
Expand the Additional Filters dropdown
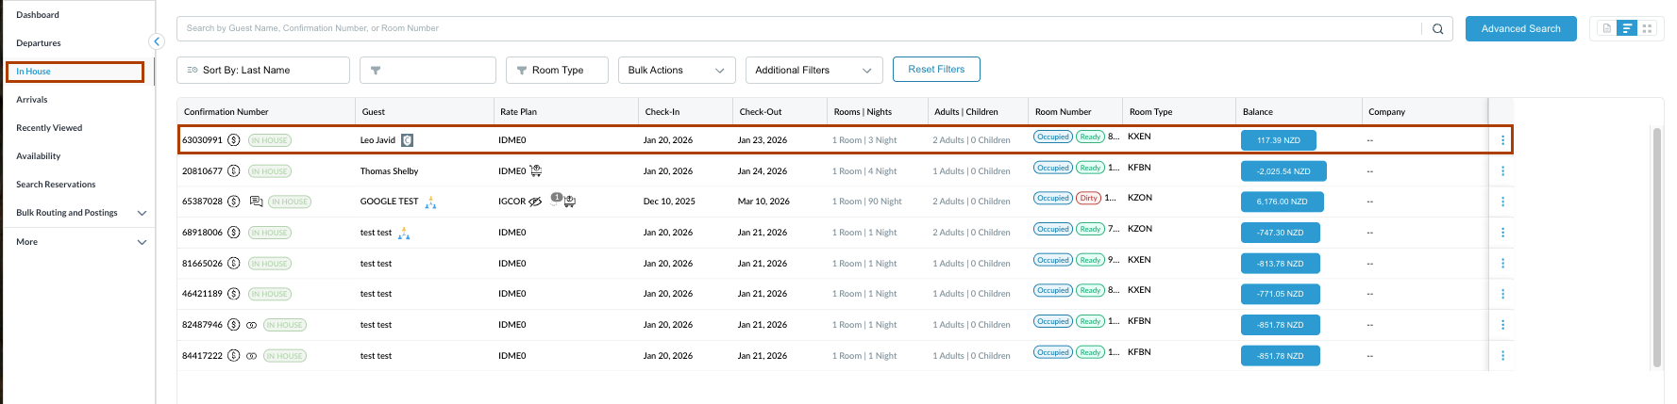813,71
